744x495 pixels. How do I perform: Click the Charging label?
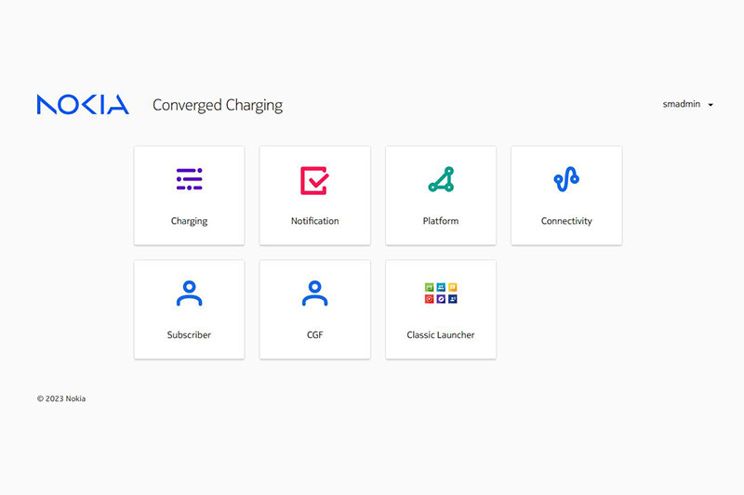[190, 221]
